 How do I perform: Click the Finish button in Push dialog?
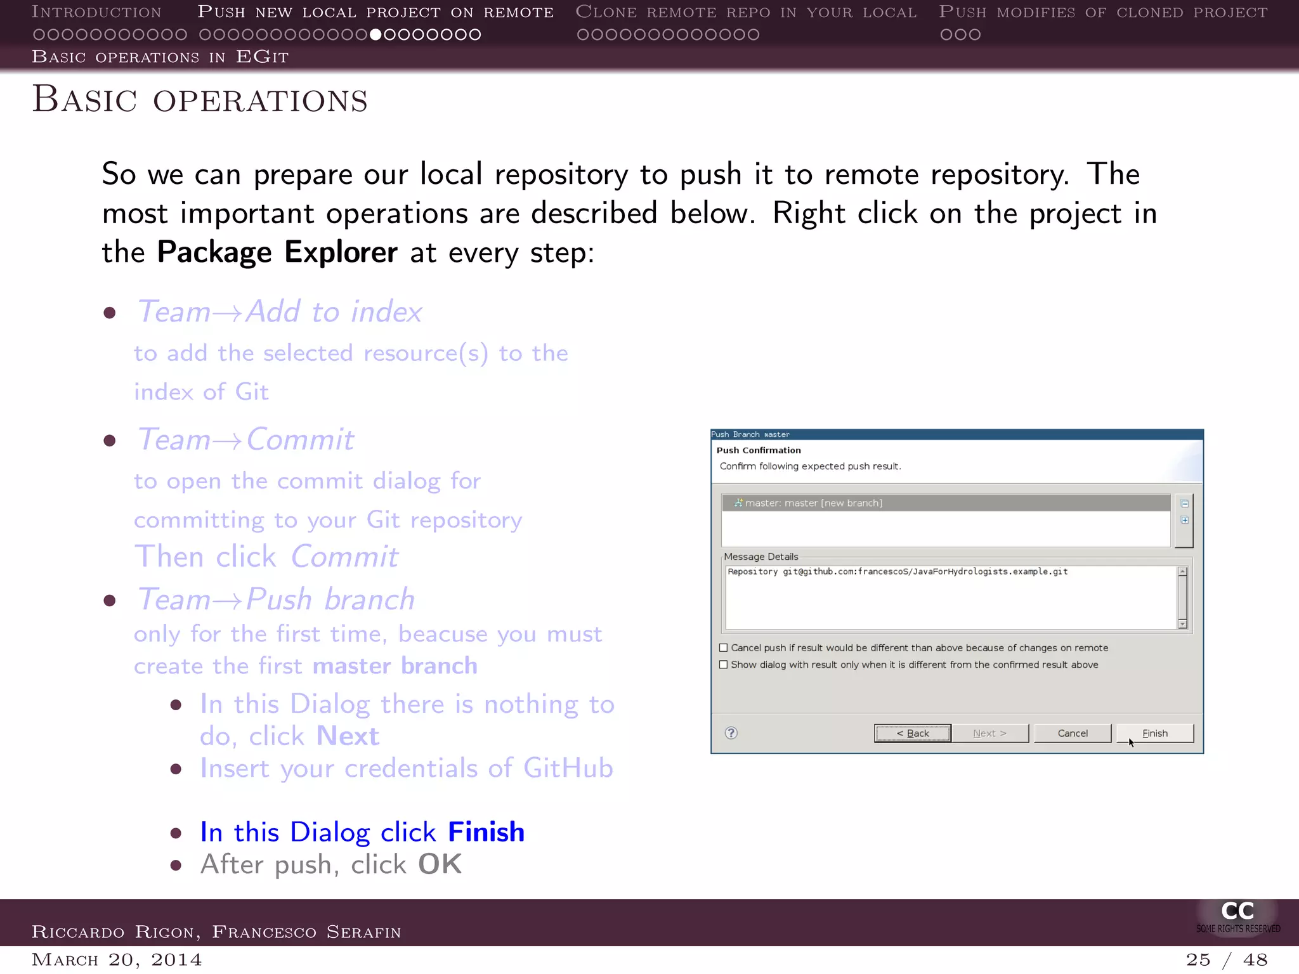[1154, 733]
